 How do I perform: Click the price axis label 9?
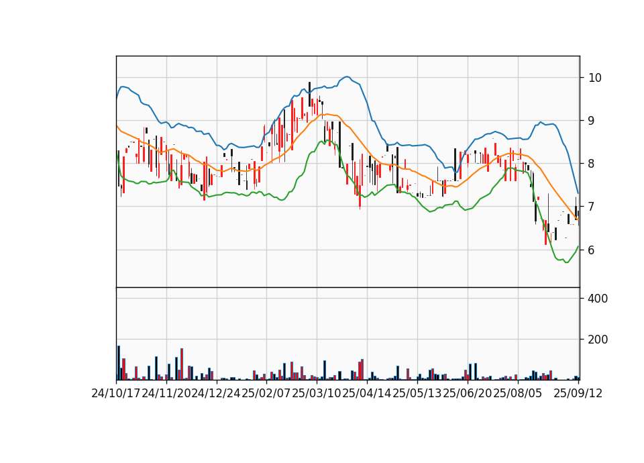pyautogui.click(x=592, y=121)
